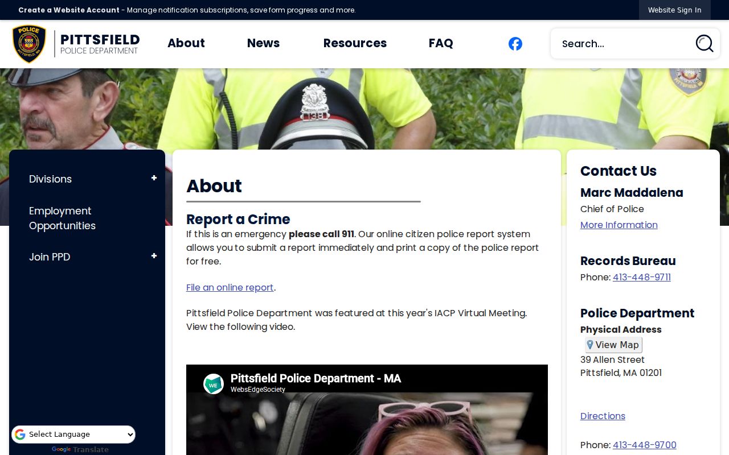Image resolution: width=729 pixels, height=455 pixels.
Task: Click the Pittsfield Police Department logo
Action: [x=76, y=44]
